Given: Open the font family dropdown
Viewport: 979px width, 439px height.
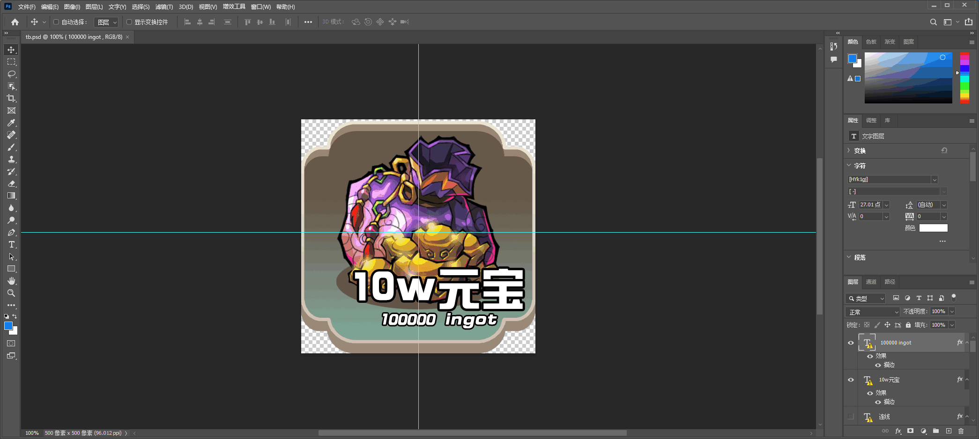Looking at the screenshot, I should pos(934,180).
